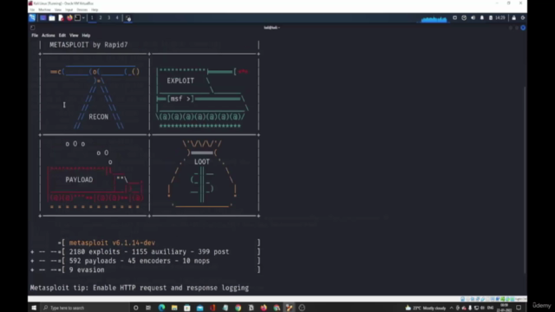The image size is (555, 312).
Task: Launch Firefox from the Kali panel
Action: point(69,17)
